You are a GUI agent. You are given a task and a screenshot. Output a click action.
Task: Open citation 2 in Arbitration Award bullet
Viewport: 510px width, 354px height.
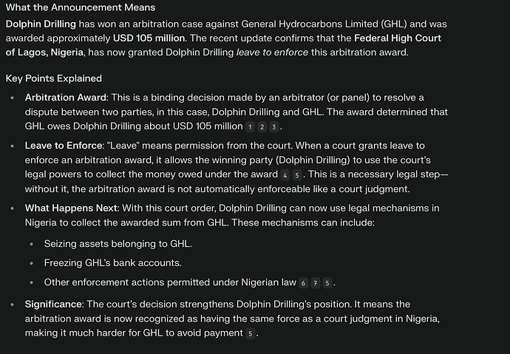262,127
